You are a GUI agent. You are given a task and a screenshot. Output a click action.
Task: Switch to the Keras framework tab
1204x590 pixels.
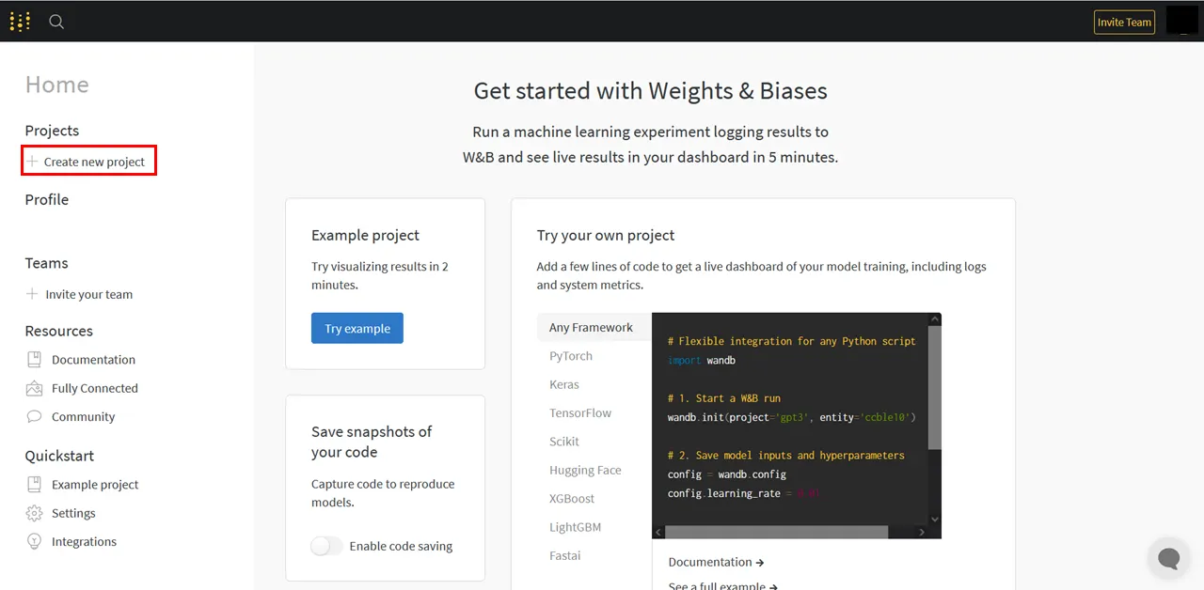[x=564, y=384]
